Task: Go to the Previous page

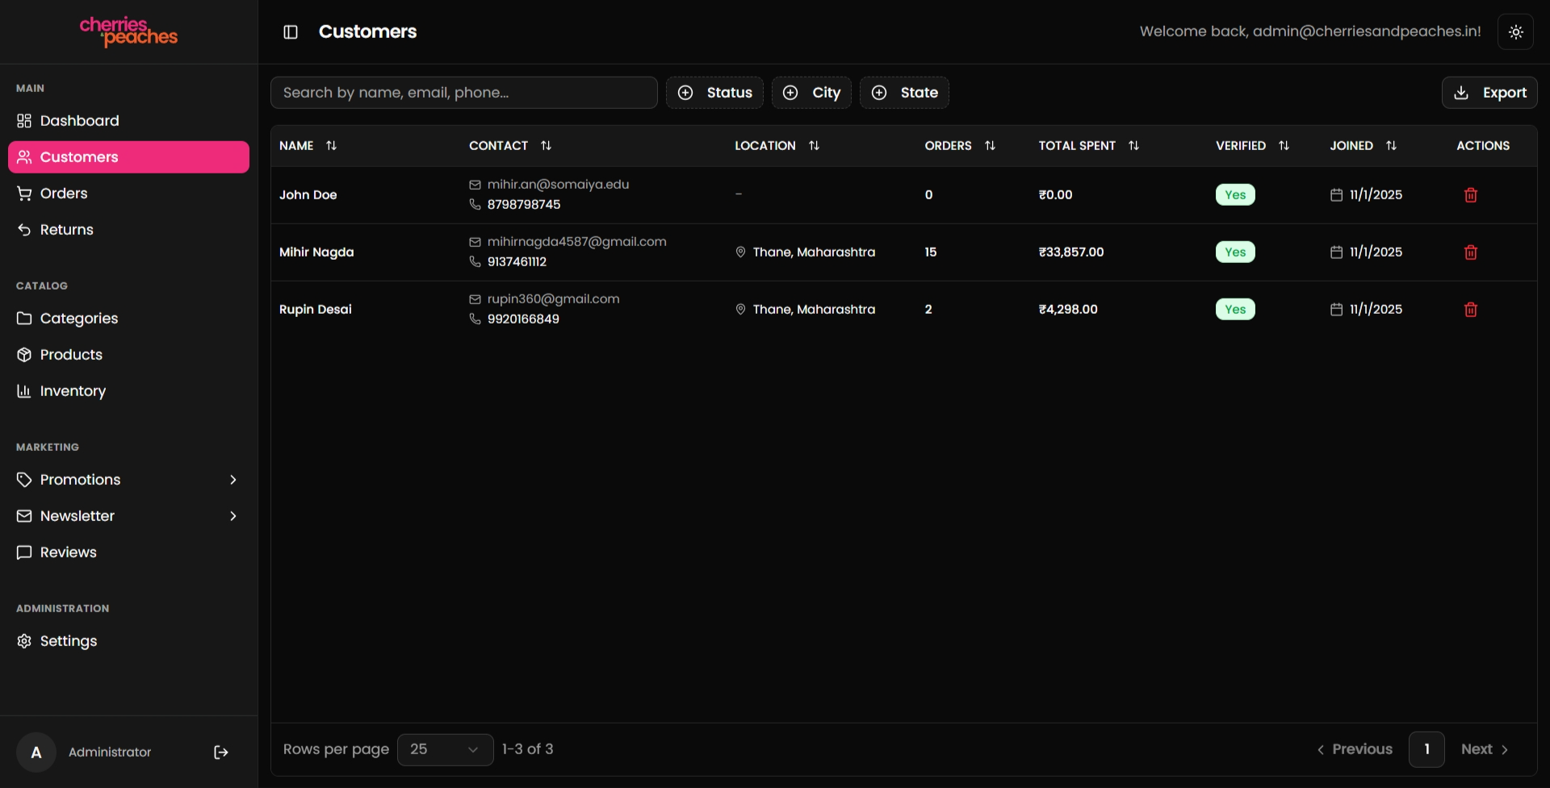Action: [x=1354, y=749]
